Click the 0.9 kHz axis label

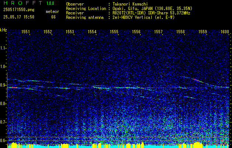click(x=3, y=85)
